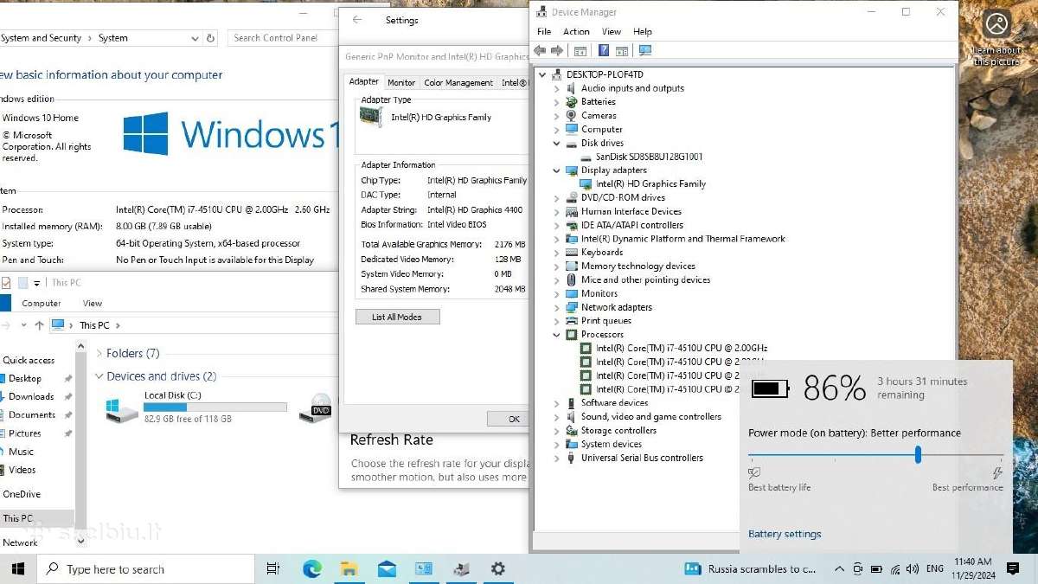
Task: Open Action menu in Device Manager
Action: pyautogui.click(x=576, y=31)
